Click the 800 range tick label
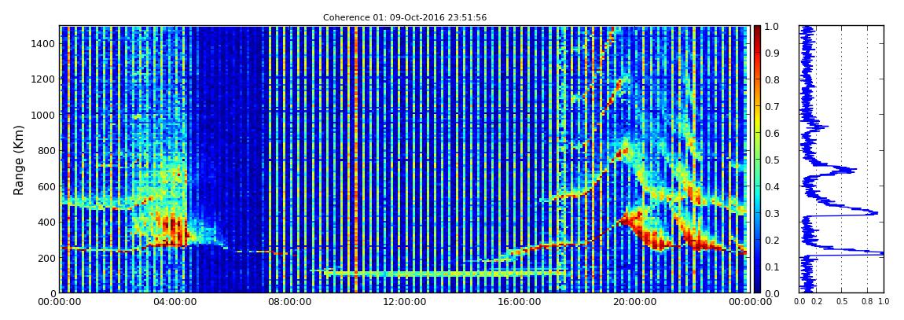The height and width of the screenshot is (320, 904). coord(46,150)
